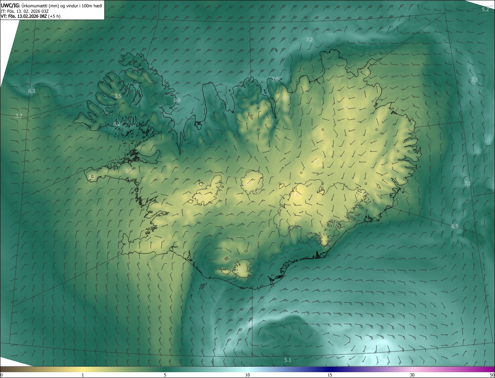Click the value label 6.5 on the map
495x378 pixels.
455,226
